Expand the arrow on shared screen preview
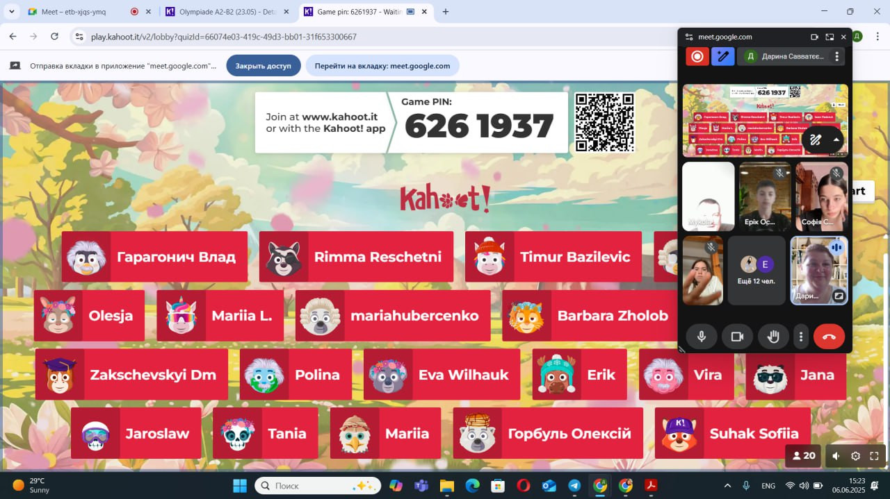 coord(836,139)
